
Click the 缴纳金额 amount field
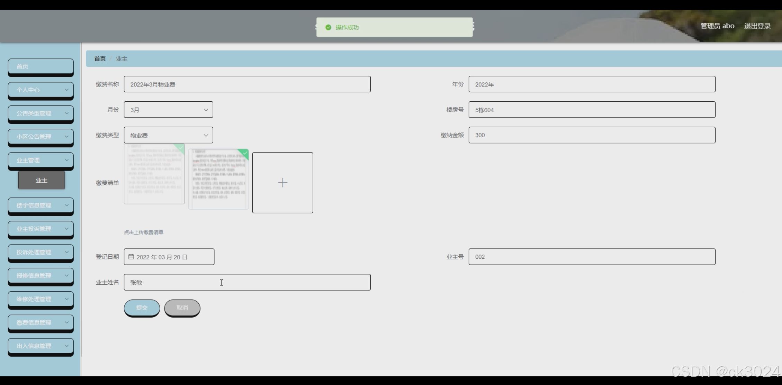(x=592, y=135)
